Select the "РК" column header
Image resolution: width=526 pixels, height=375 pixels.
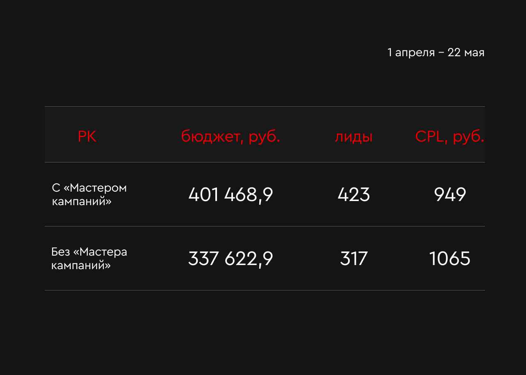[87, 137]
